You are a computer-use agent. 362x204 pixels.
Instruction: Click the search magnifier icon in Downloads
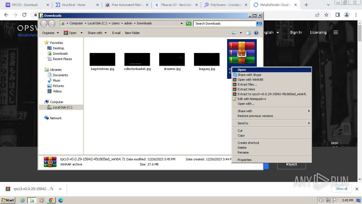tap(259, 24)
